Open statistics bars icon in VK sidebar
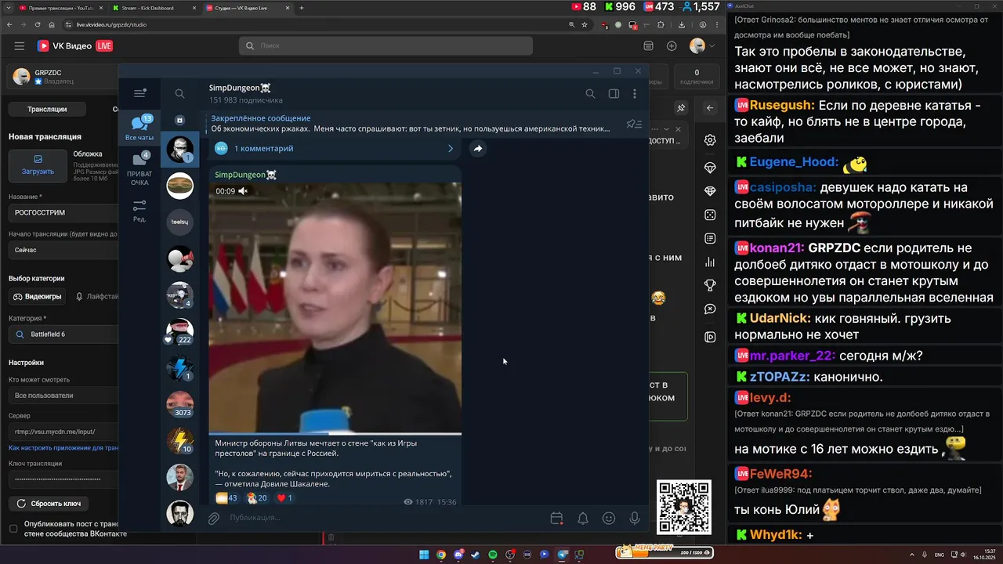The height and width of the screenshot is (564, 1003). coord(710,262)
